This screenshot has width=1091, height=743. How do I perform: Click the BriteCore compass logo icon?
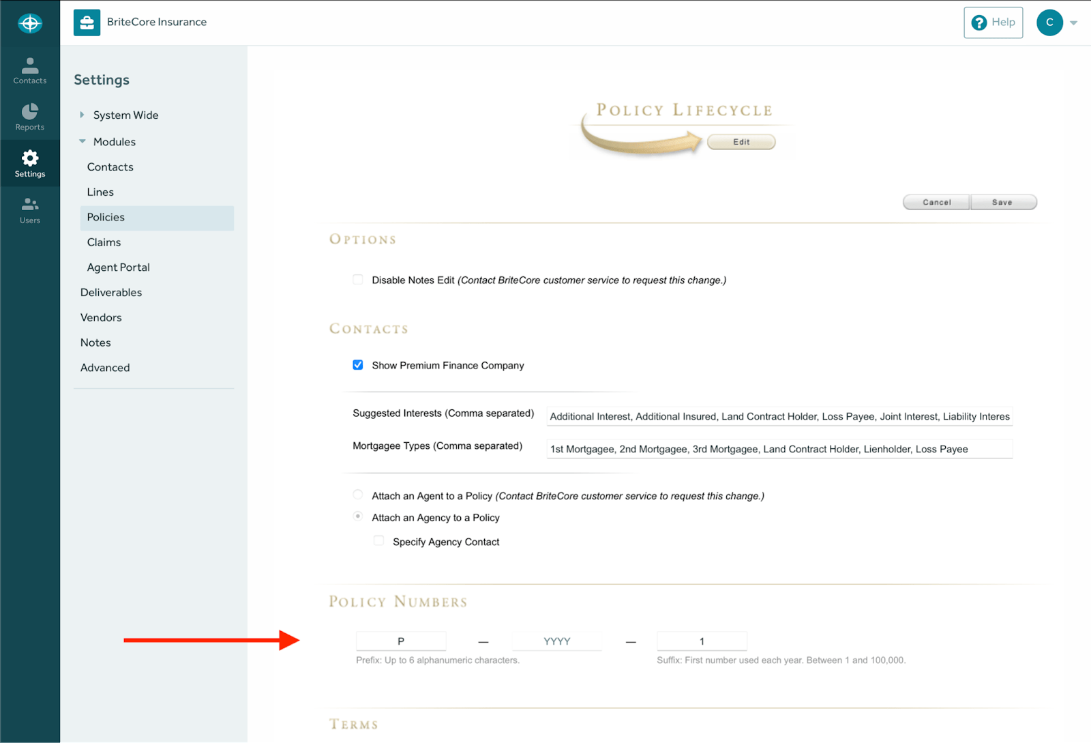click(x=30, y=23)
